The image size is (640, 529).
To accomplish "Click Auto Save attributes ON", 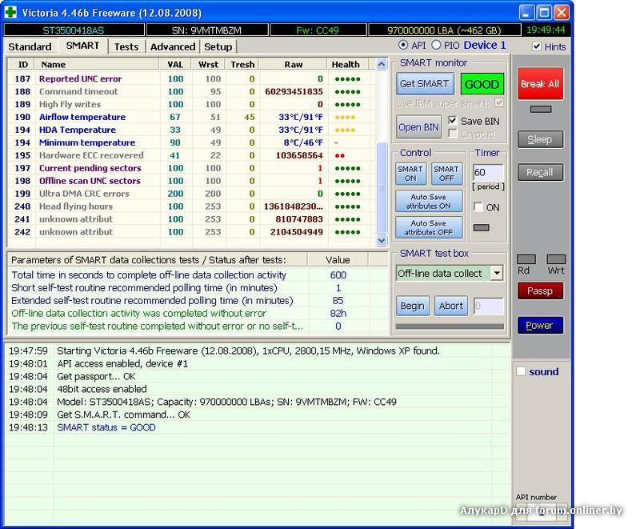I will [429, 201].
